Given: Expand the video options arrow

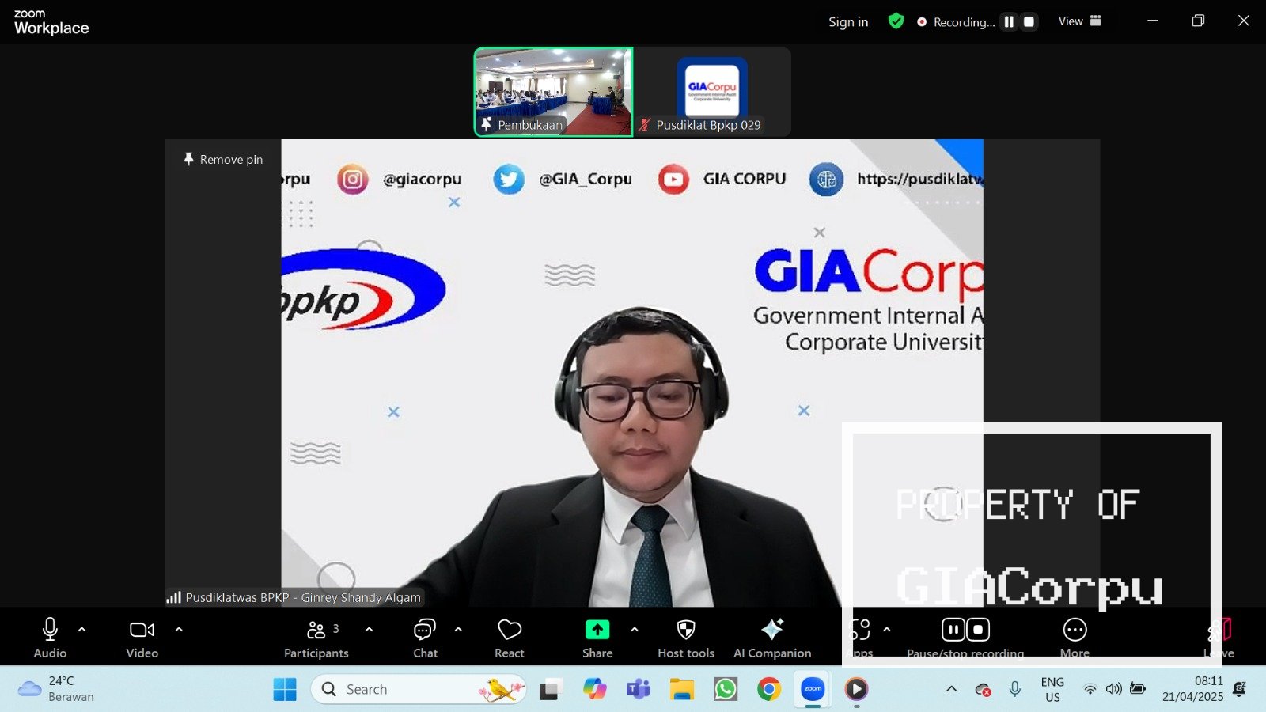Looking at the screenshot, I should point(179,630).
